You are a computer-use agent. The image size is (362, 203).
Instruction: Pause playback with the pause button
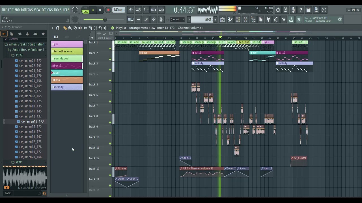[x=92, y=10]
